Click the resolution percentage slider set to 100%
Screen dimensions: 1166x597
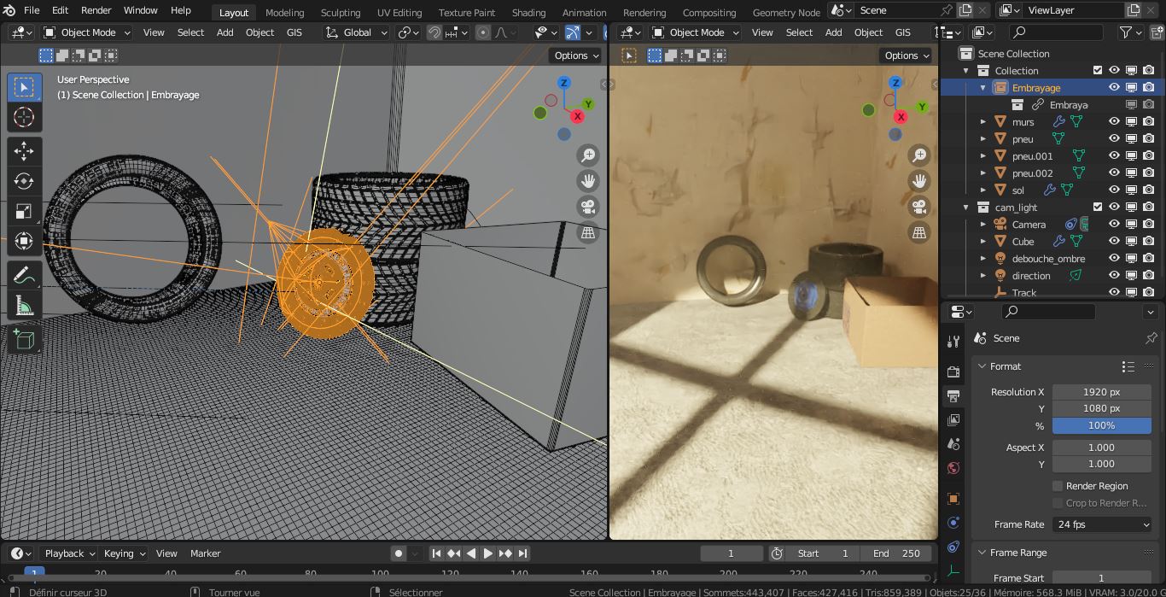coord(1101,424)
